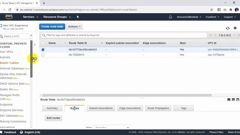
Task: Open NAT Gateways in sidebar
Action: tap(9, 116)
